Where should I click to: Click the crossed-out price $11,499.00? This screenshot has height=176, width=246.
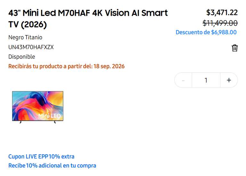pyautogui.click(x=220, y=23)
